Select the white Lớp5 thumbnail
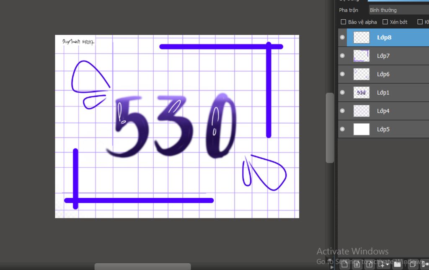This screenshot has width=429, height=270. tap(362, 129)
